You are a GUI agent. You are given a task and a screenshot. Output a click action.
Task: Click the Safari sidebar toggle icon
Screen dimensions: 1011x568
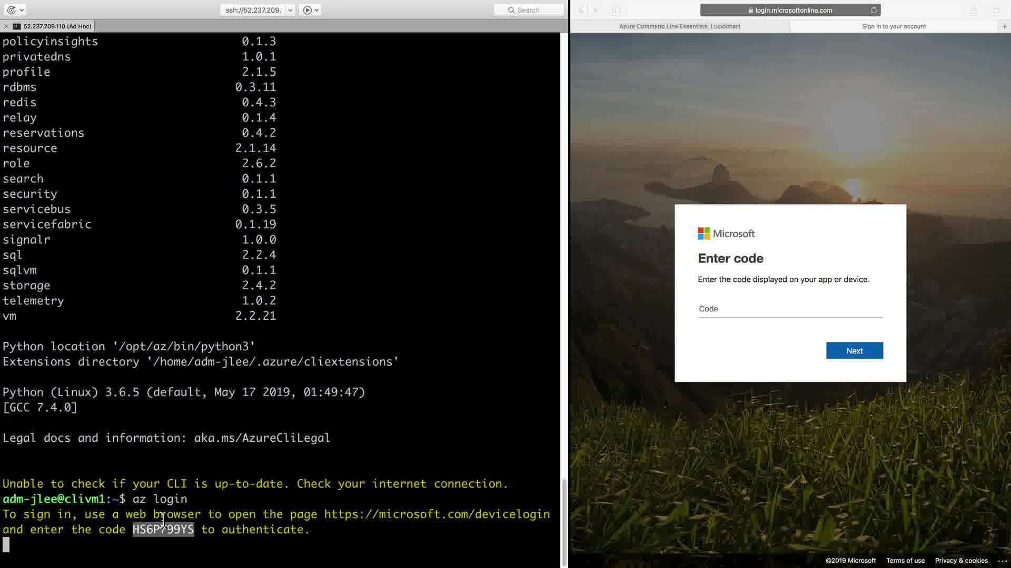pyautogui.click(x=616, y=10)
